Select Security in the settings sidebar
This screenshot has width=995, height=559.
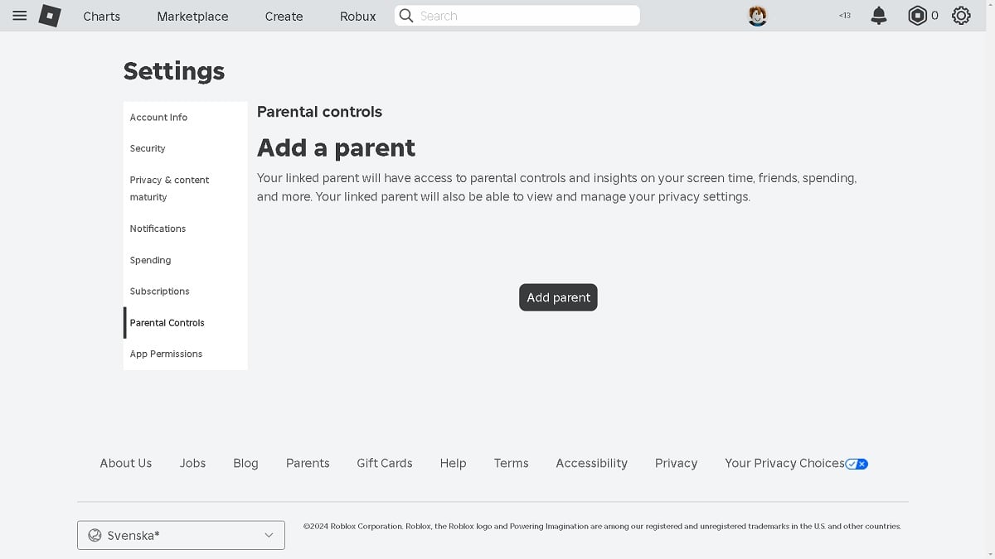(x=147, y=148)
